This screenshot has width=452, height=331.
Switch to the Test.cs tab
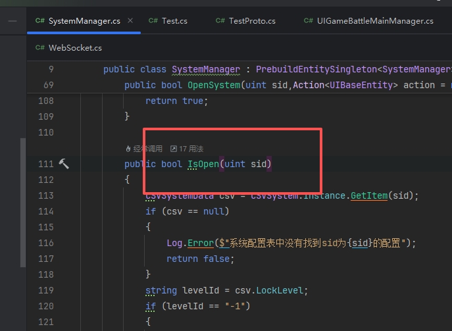[x=168, y=21]
